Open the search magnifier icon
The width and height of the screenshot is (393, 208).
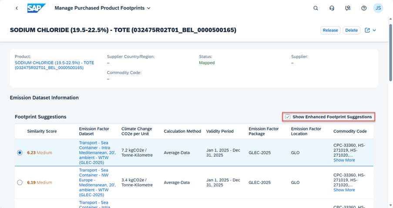(316, 8)
